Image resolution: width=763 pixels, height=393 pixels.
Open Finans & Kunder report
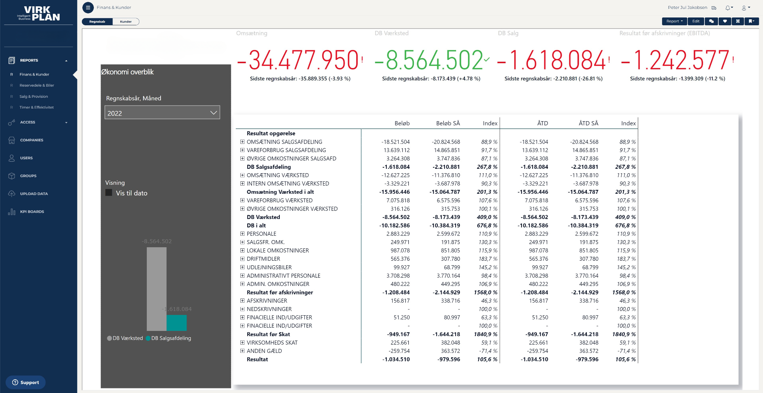[34, 74]
